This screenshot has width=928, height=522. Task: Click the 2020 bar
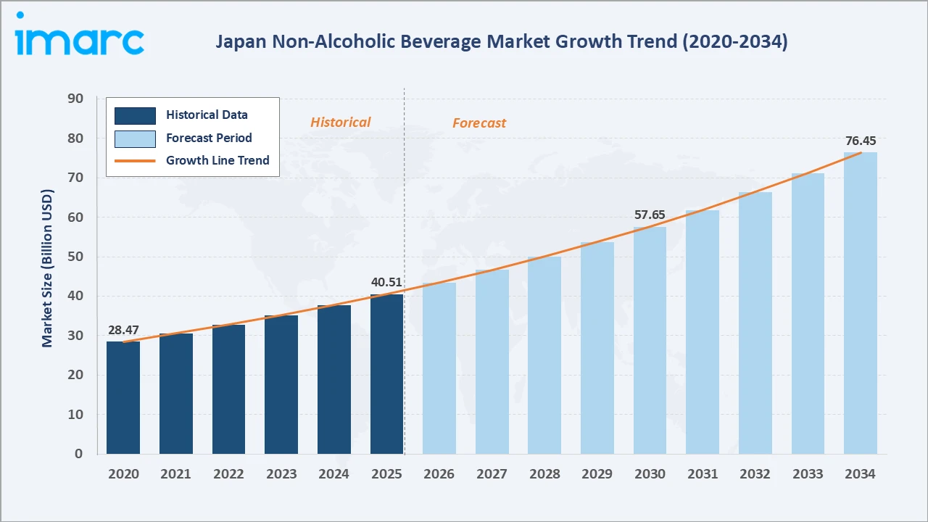point(123,397)
